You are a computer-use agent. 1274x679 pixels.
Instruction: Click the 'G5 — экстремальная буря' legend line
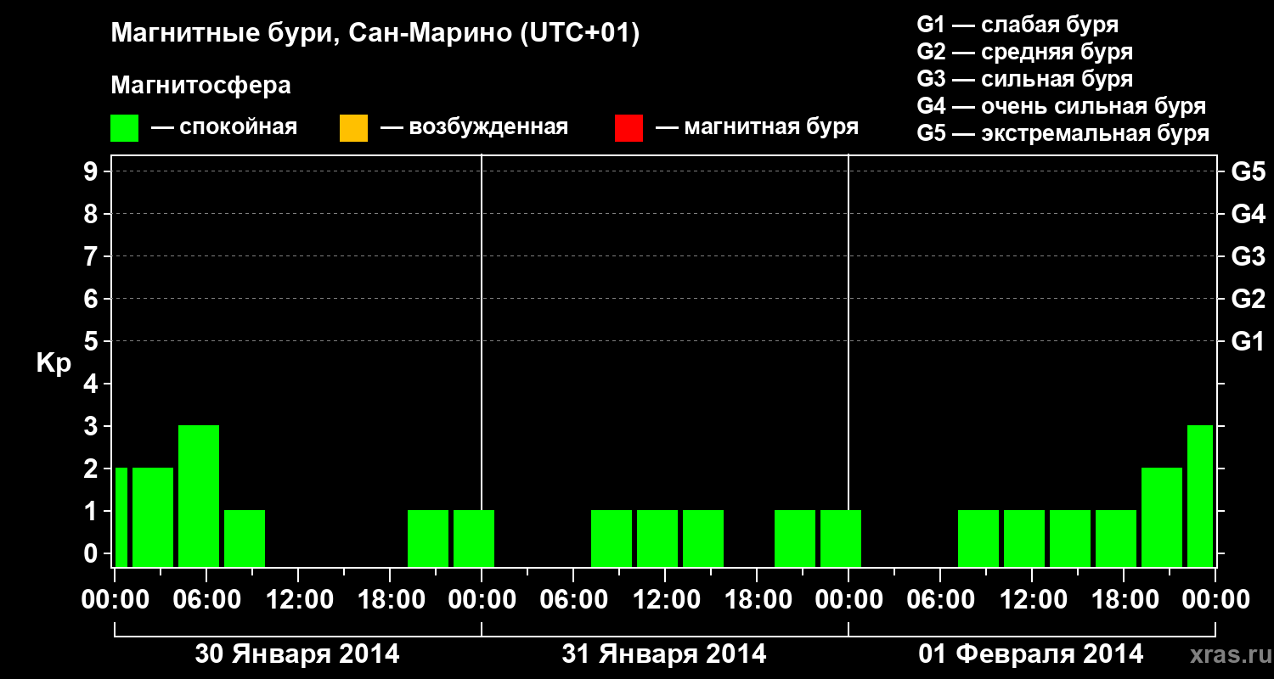pos(1063,133)
